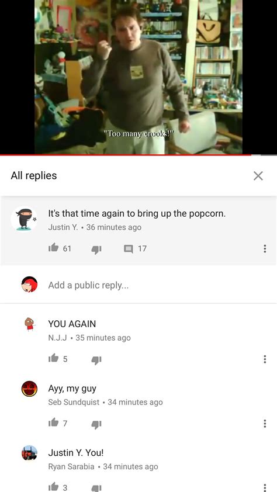
Task: Dislike Justin Y.'s popcorn comment
Action: point(96,250)
